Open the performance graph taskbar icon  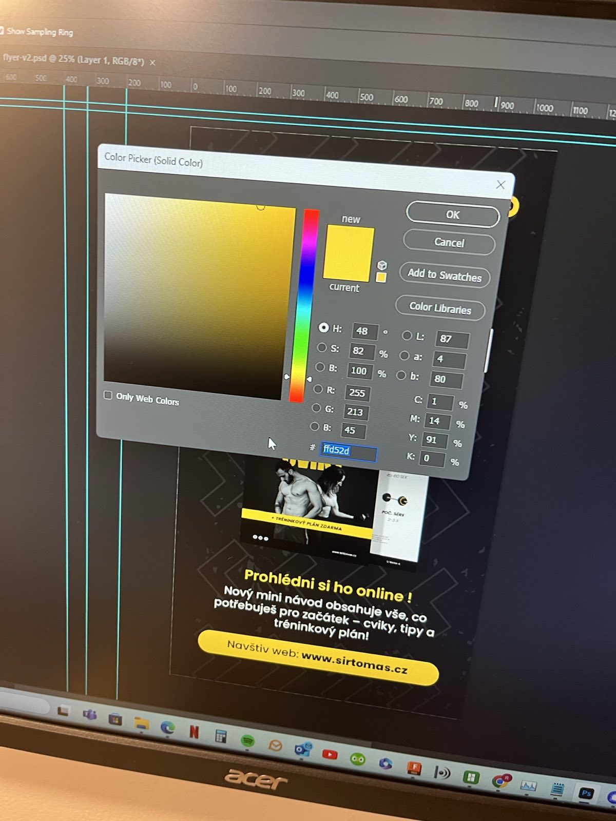(x=529, y=786)
